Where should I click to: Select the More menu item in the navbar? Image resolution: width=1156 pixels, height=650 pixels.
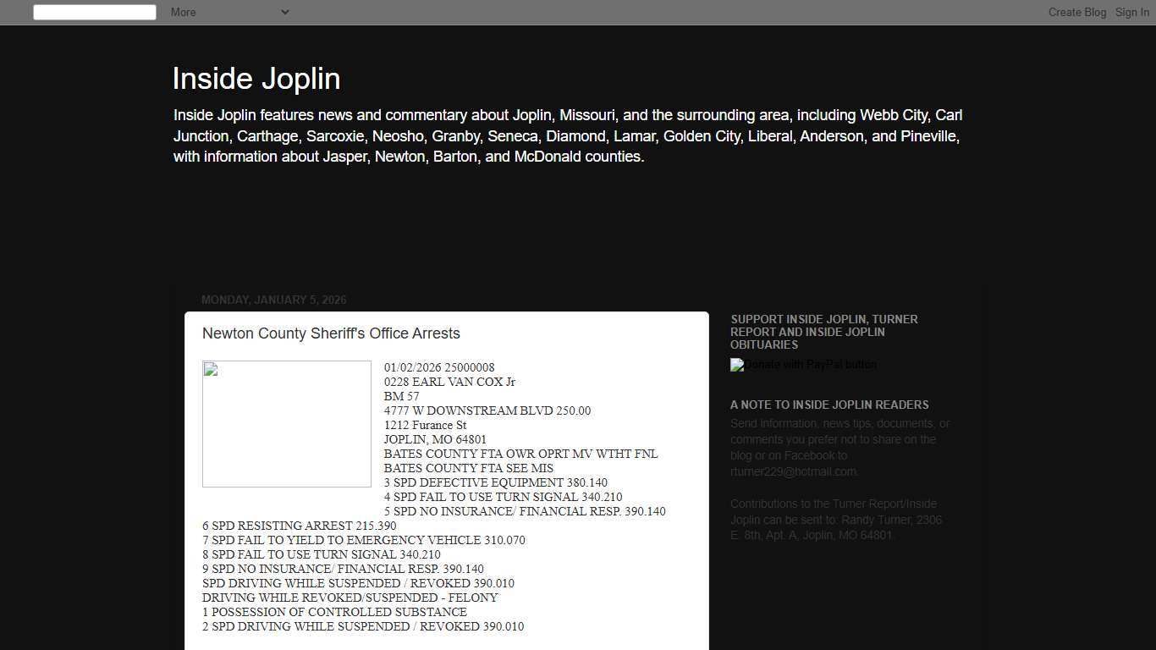point(182,12)
